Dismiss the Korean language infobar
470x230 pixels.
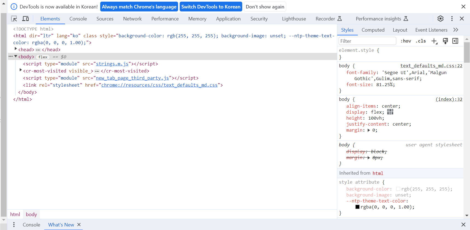pos(463,7)
